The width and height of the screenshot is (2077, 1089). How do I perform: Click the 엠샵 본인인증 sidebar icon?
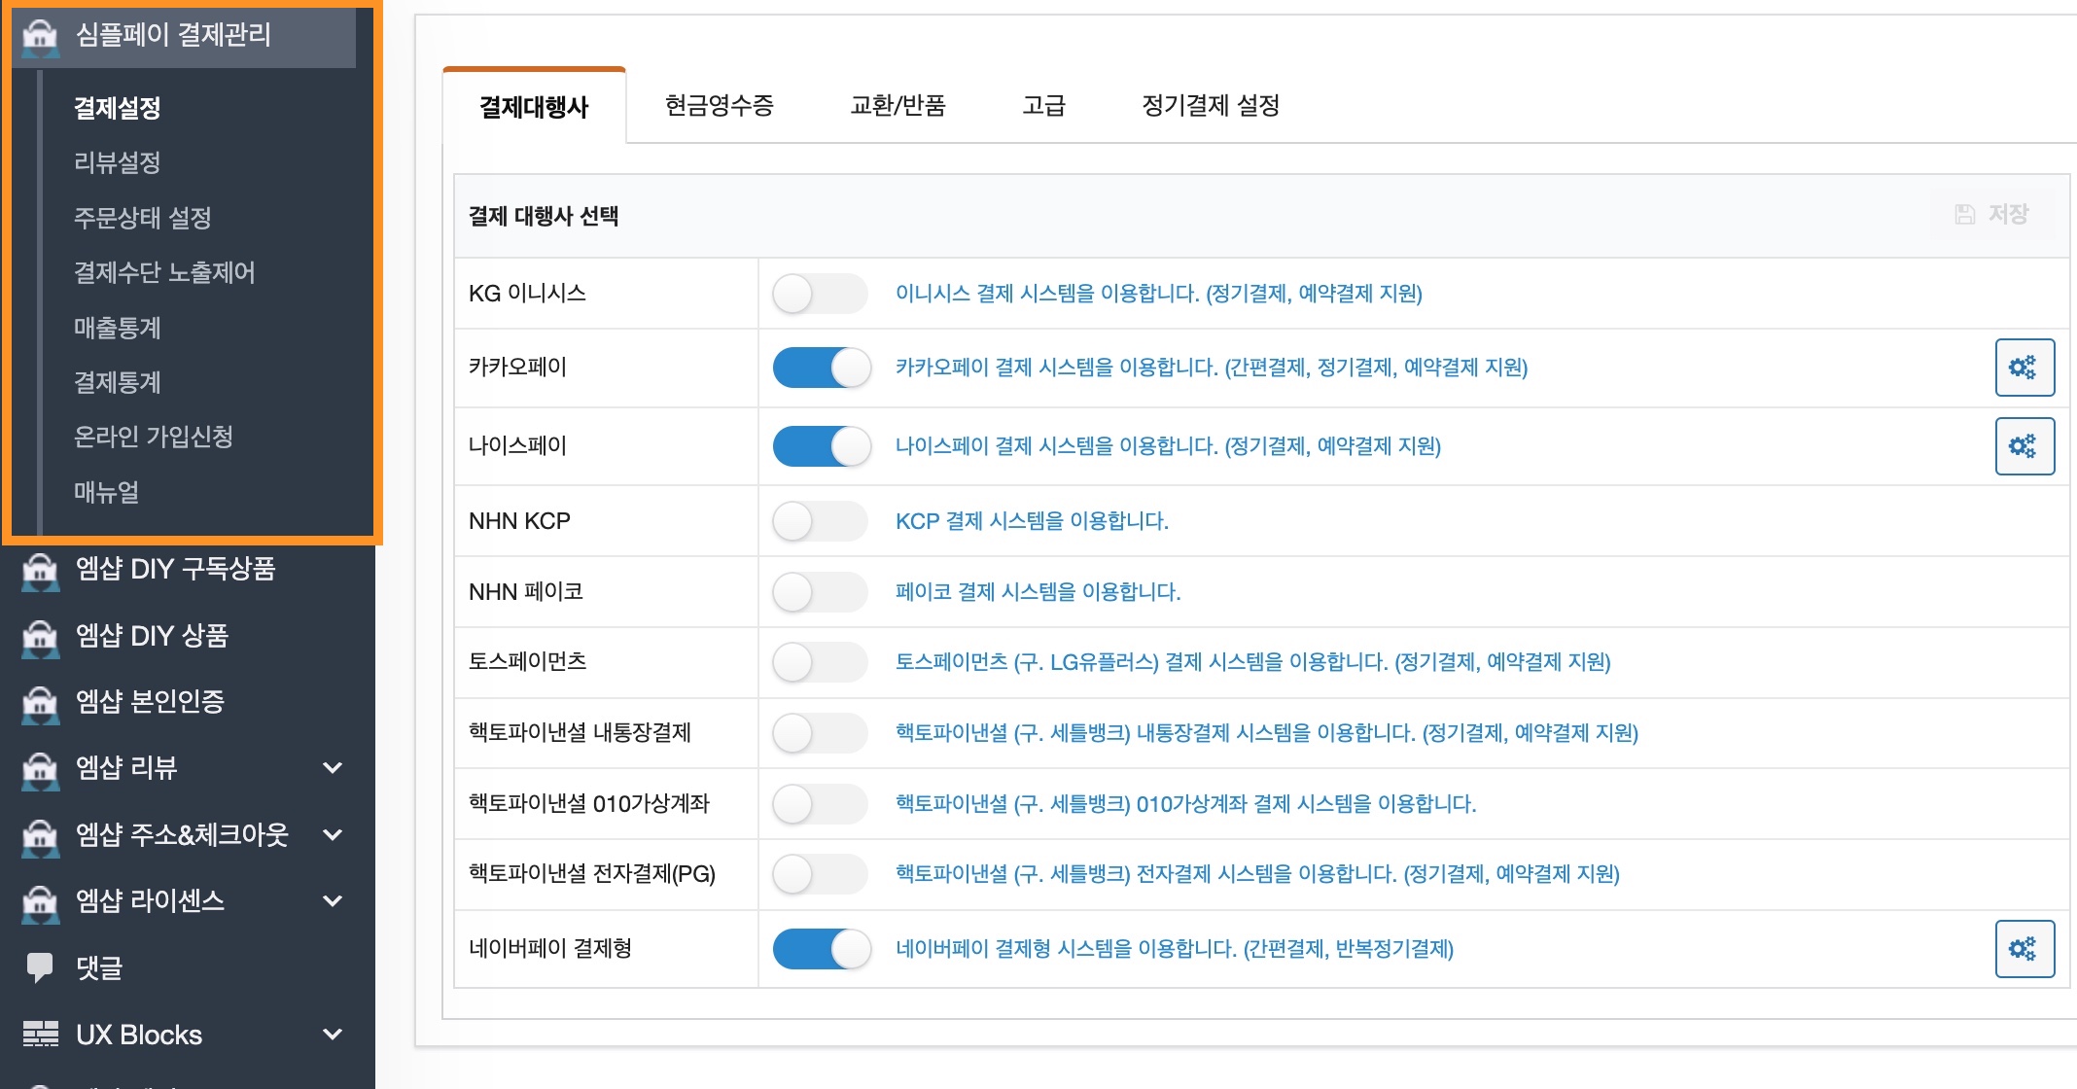click(x=39, y=702)
